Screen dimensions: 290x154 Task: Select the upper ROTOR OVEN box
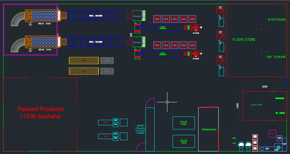coord(183,123)
